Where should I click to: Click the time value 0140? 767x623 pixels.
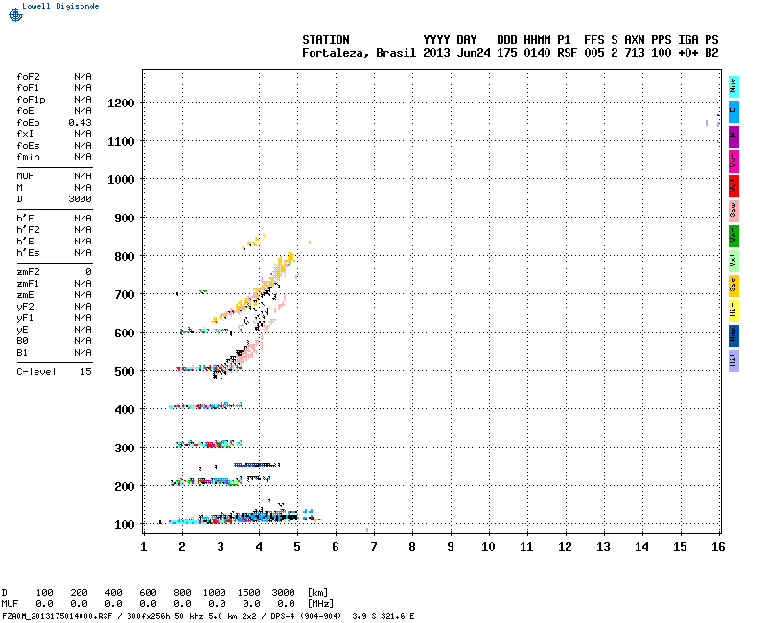(x=537, y=53)
